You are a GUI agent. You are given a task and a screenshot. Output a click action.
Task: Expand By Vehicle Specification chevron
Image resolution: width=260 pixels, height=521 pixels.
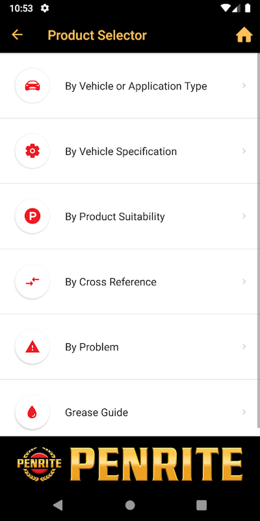tap(244, 151)
